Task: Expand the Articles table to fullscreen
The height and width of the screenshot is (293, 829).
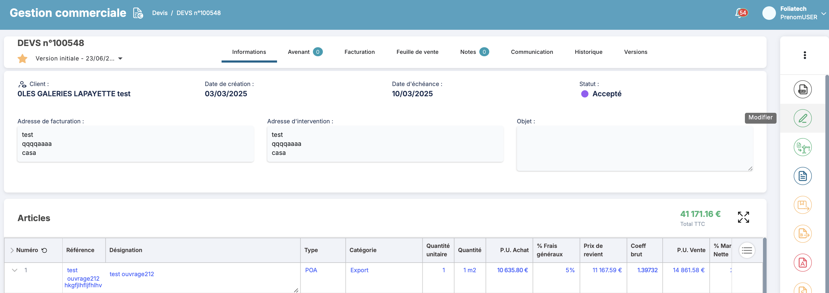Action: tap(743, 217)
